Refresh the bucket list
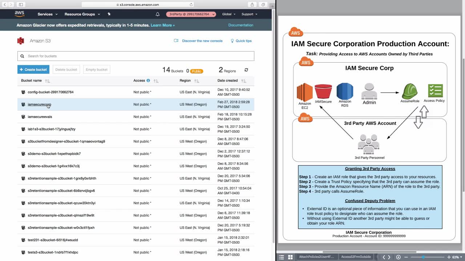 [246, 70]
